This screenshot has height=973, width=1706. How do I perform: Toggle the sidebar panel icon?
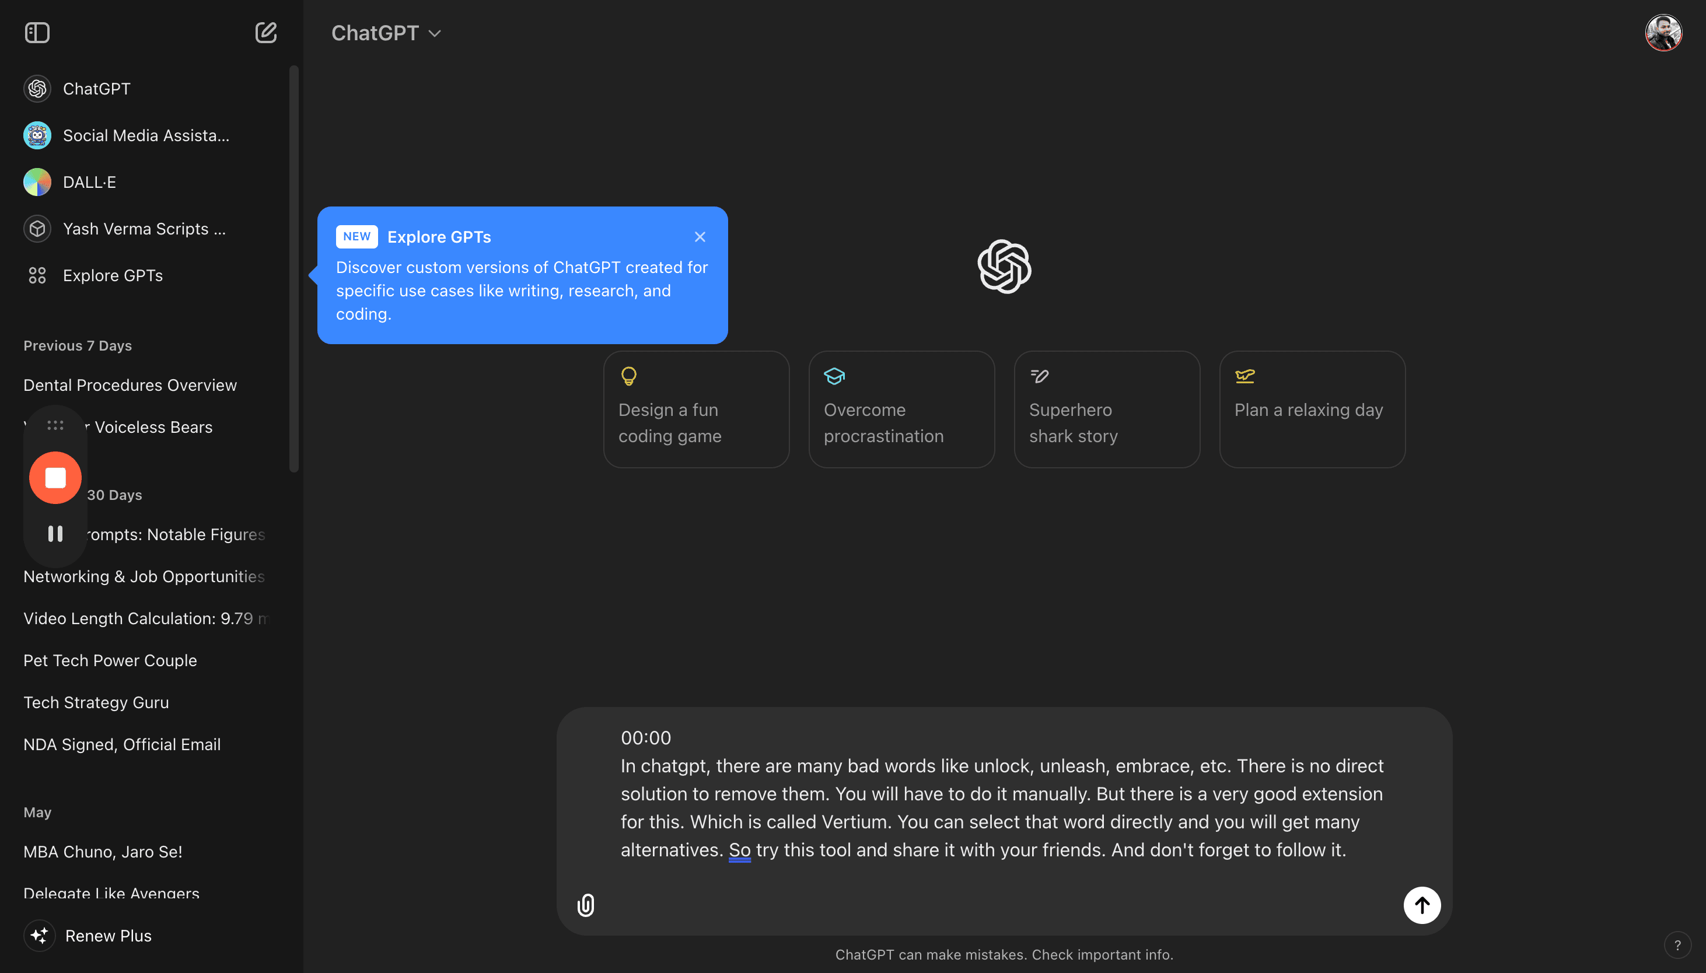point(37,33)
